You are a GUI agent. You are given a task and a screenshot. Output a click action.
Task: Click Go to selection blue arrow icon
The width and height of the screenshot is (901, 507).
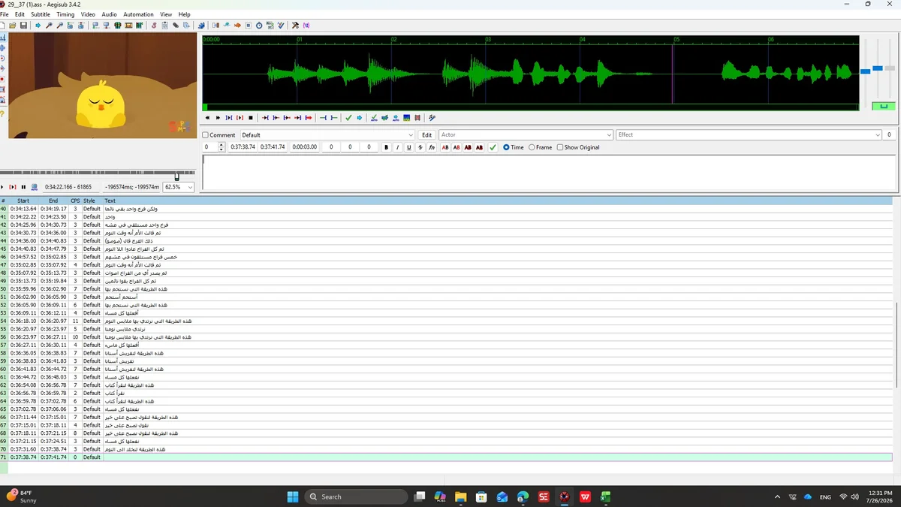pos(360,118)
